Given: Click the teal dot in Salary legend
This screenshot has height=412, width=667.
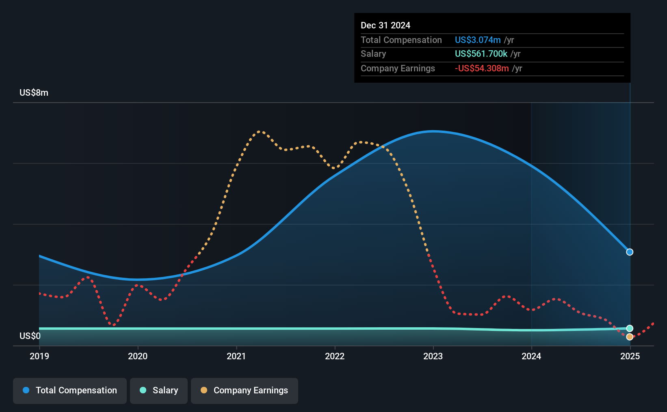Looking at the screenshot, I should [x=143, y=390].
